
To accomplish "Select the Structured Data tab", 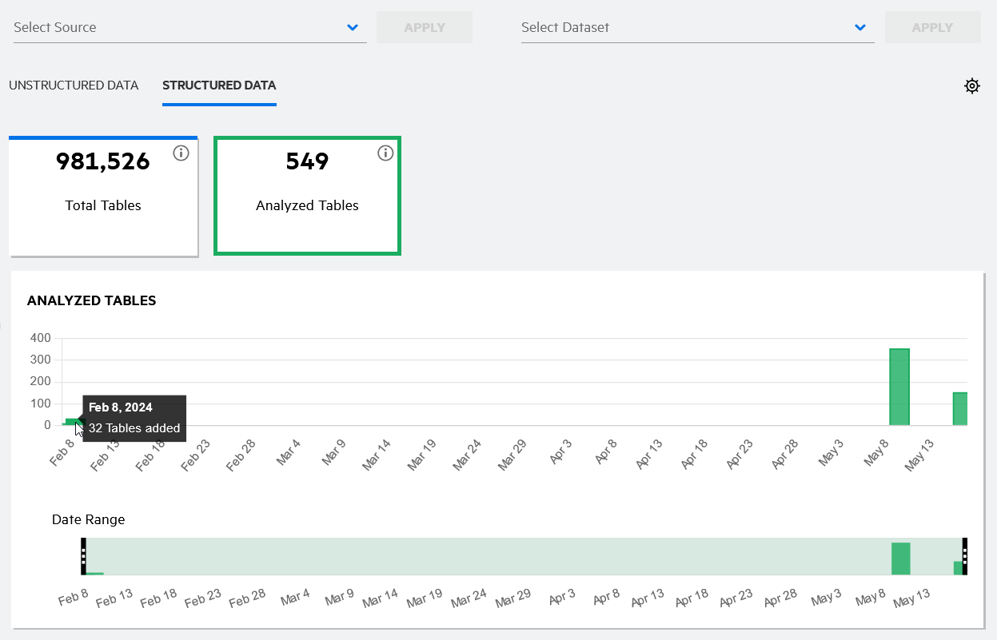I will 219,85.
